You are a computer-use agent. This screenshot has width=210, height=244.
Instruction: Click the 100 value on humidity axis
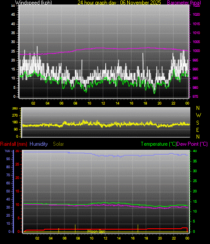(8, 151)
